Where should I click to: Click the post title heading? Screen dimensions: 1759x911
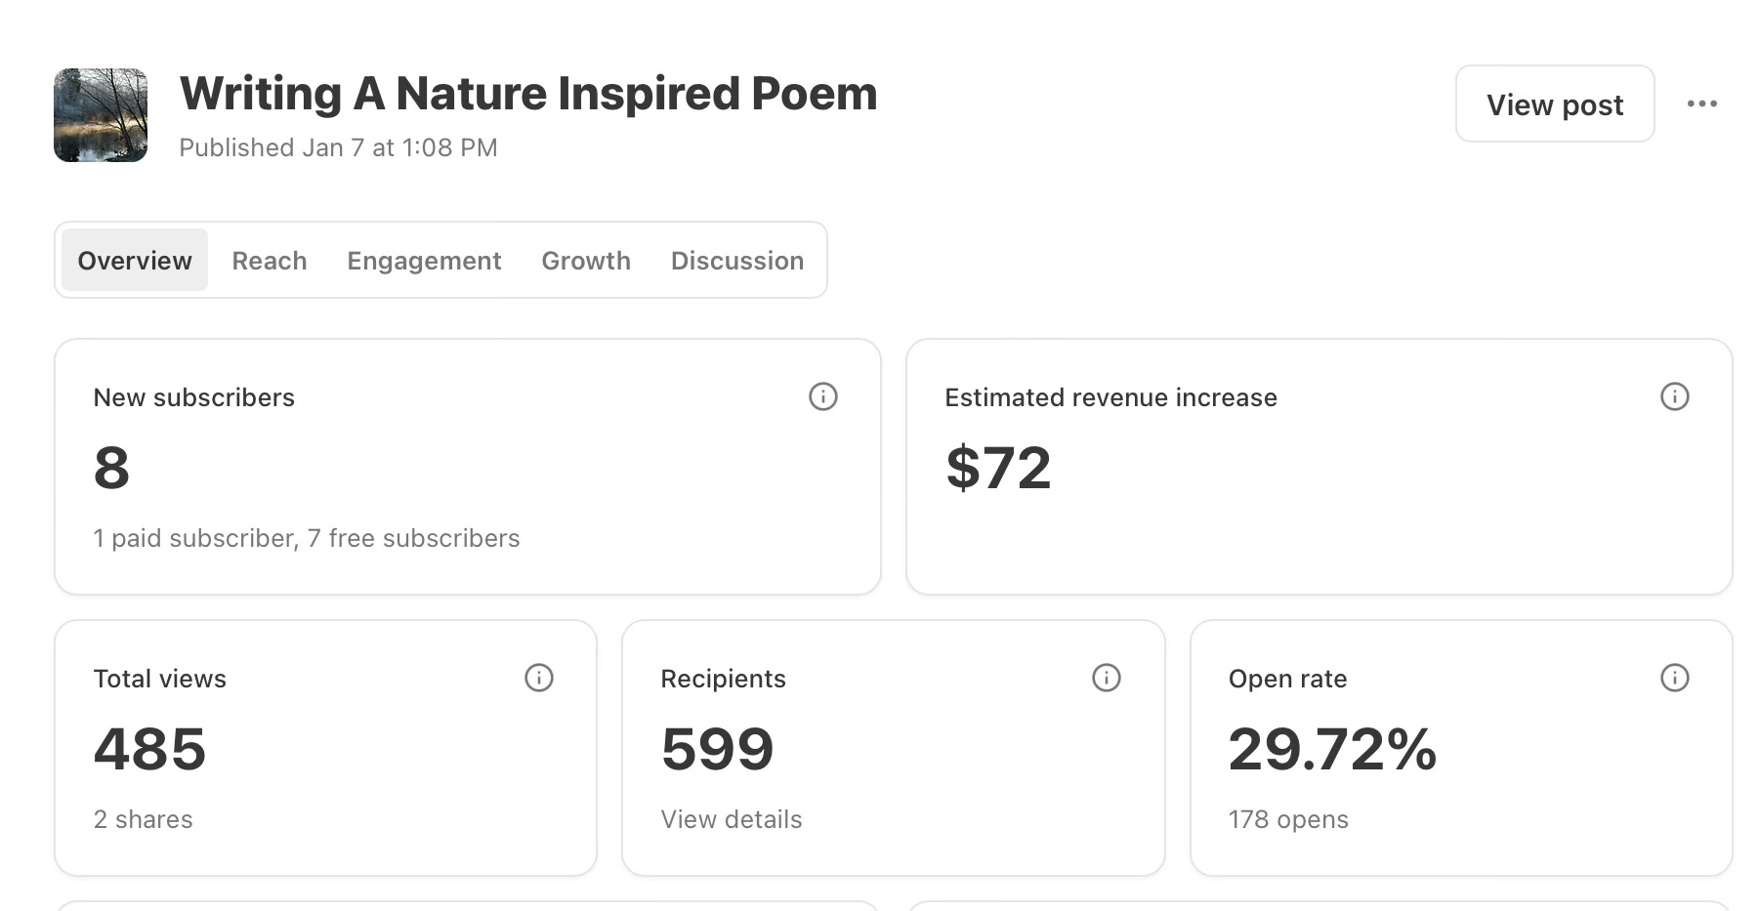(x=528, y=94)
